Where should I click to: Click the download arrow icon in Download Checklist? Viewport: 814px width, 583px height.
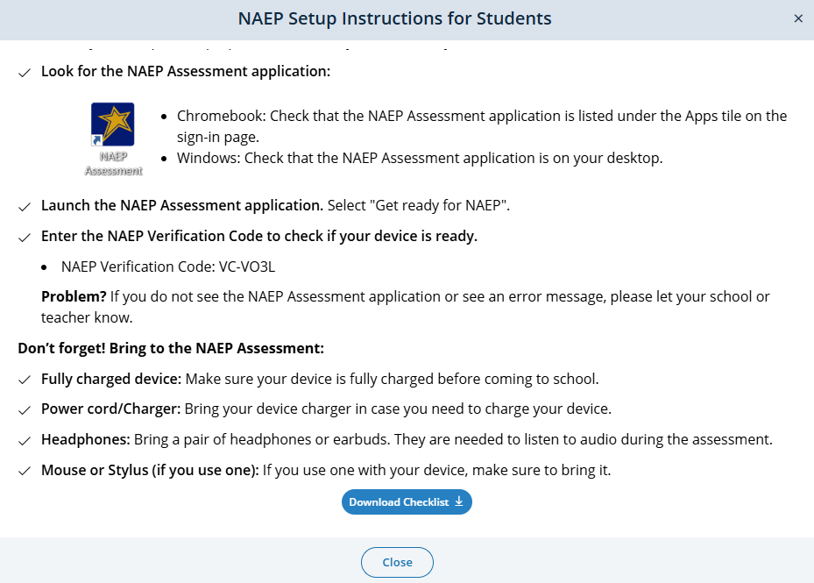pos(459,501)
